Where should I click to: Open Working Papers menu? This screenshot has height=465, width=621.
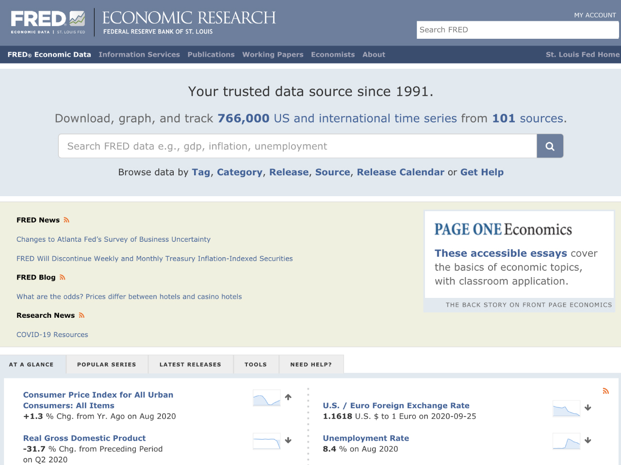(x=273, y=55)
